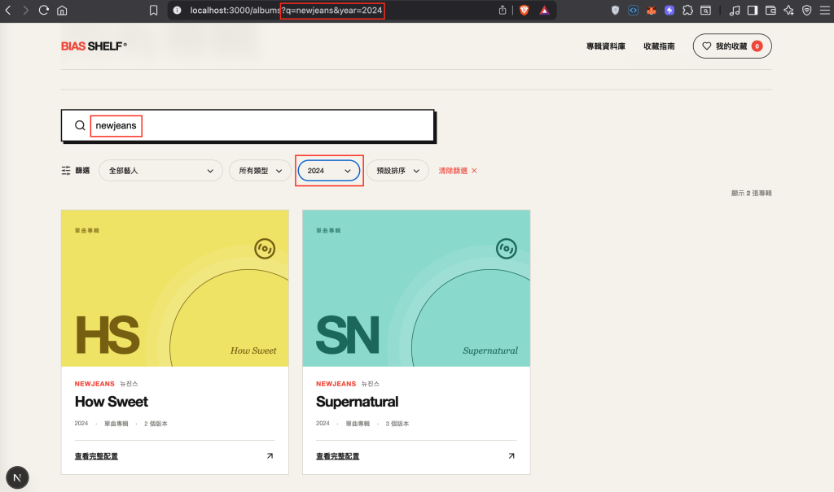Screen dimensions: 834x492
Task: Toggle the browser sidebar panel icon
Action: point(753,10)
